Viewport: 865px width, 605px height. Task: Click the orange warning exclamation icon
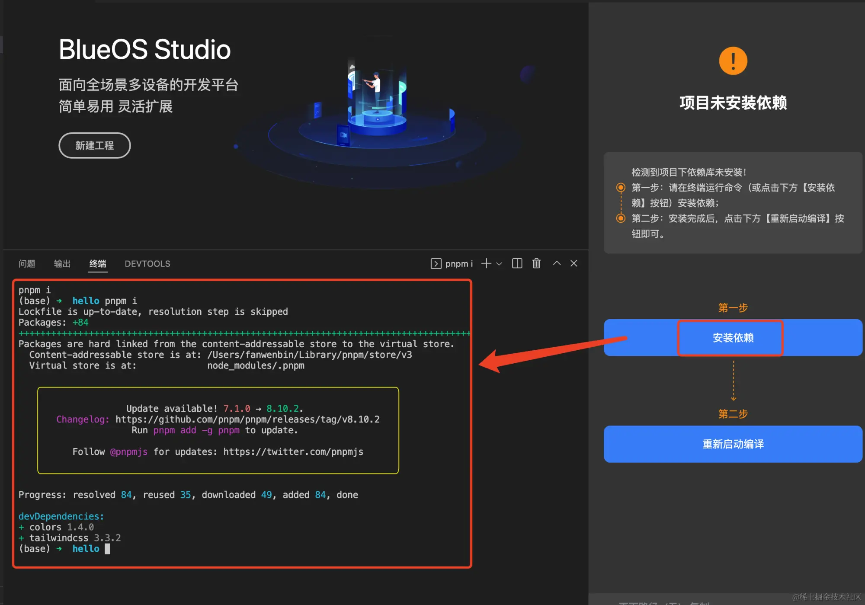(733, 61)
